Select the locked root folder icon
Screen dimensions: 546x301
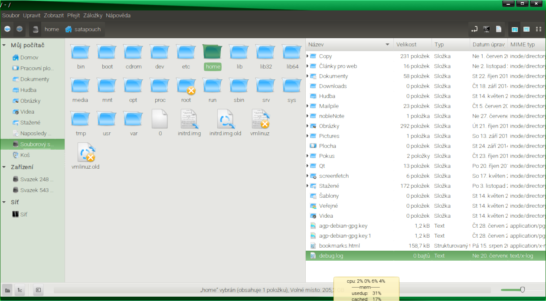click(x=186, y=85)
